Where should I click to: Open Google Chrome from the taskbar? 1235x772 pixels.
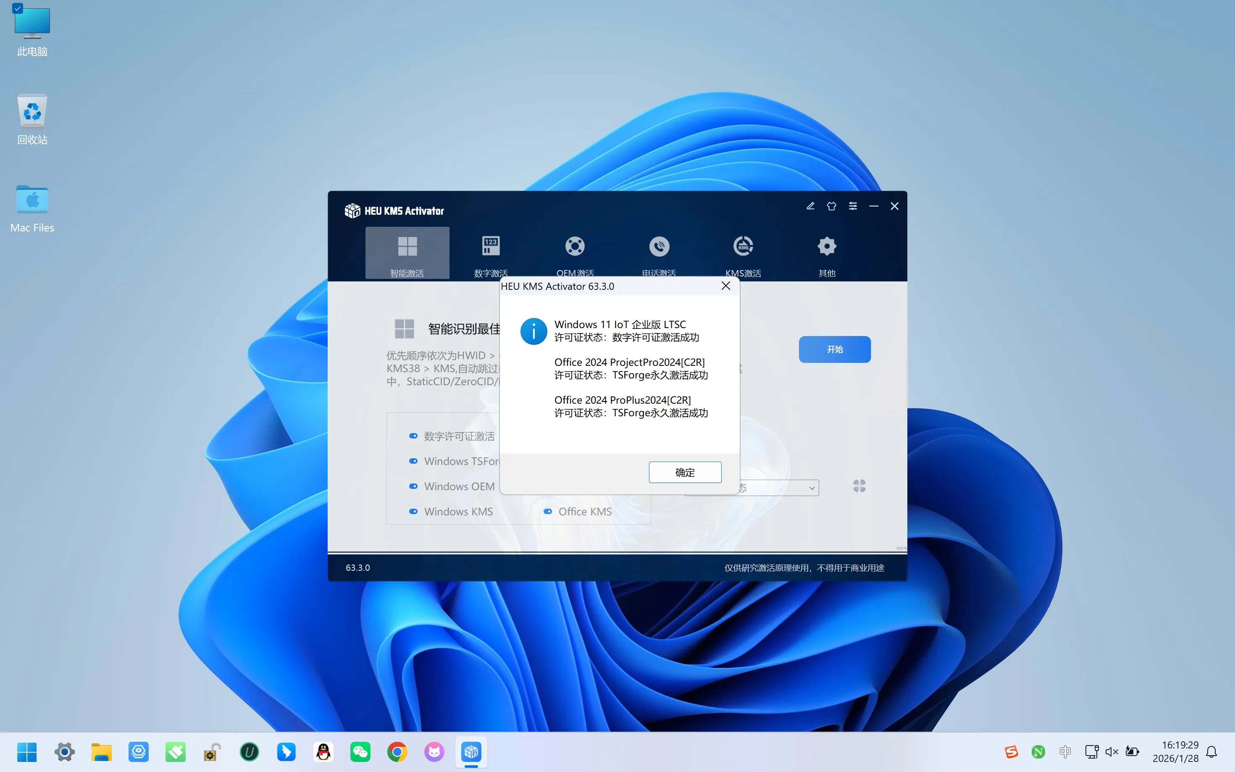click(x=397, y=751)
